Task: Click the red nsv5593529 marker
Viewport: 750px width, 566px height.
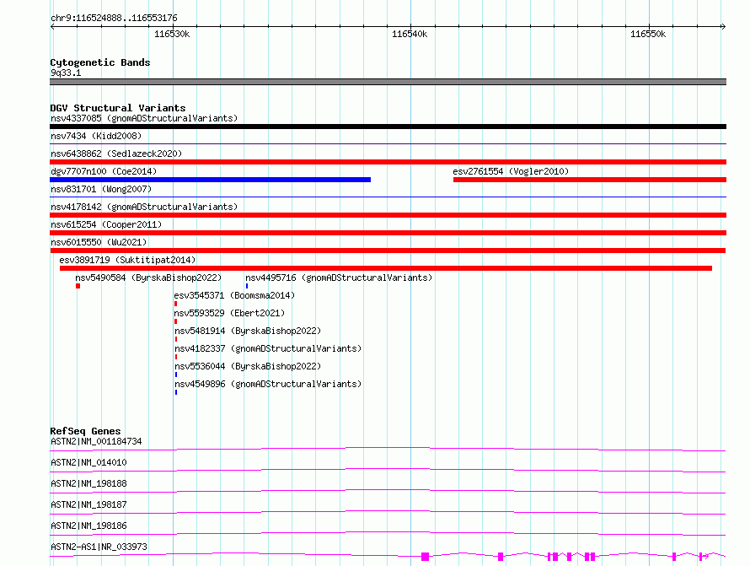Action: 176,321
